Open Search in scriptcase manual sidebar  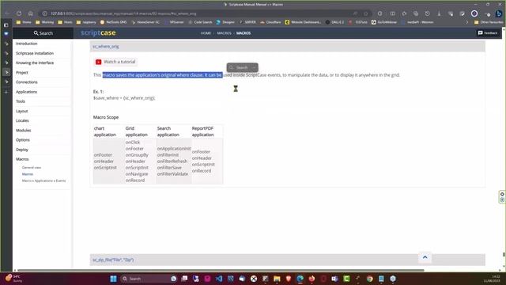click(43, 33)
